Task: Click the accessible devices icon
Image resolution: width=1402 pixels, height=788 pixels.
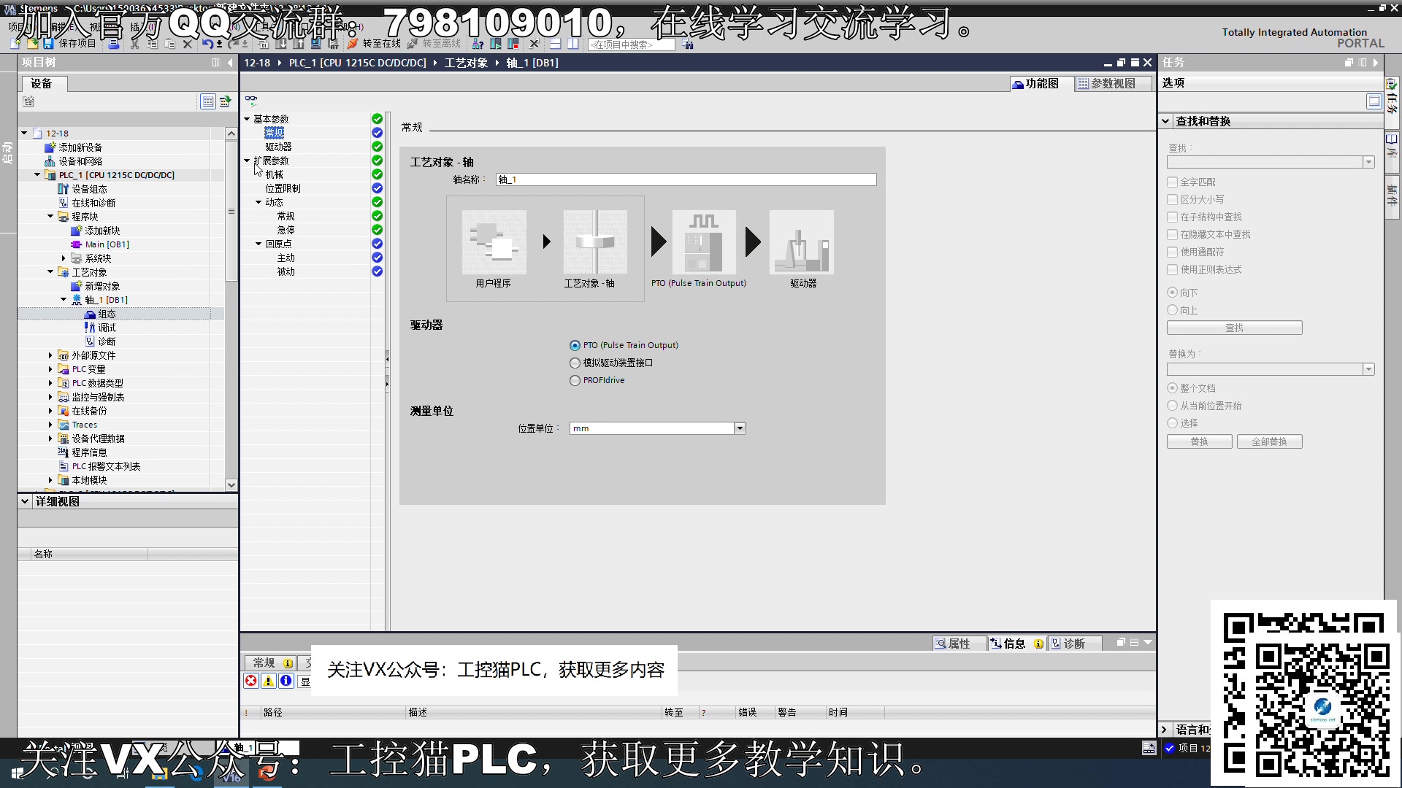Action: (x=478, y=44)
